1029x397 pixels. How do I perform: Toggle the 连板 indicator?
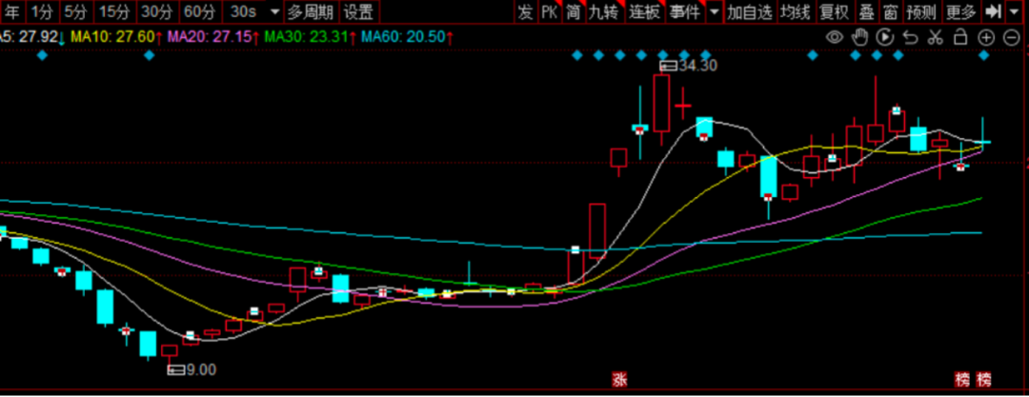point(644,11)
